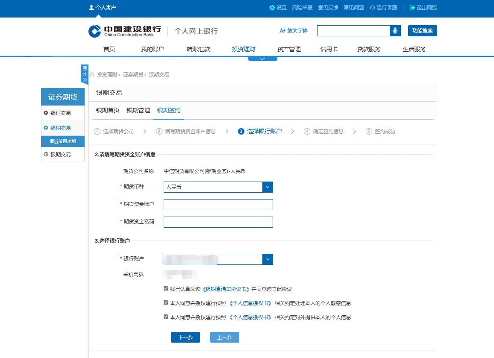Open the 银行账户 dropdown arrow
The image size is (494, 358).
coord(268,259)
